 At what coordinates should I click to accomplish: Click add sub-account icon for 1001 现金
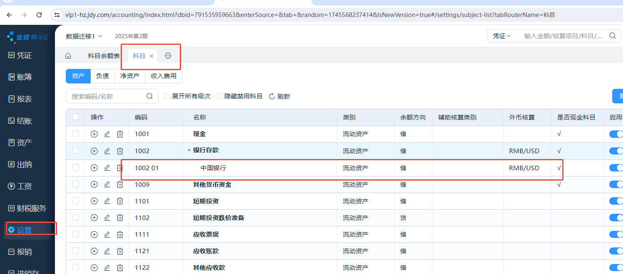point(94,134)
